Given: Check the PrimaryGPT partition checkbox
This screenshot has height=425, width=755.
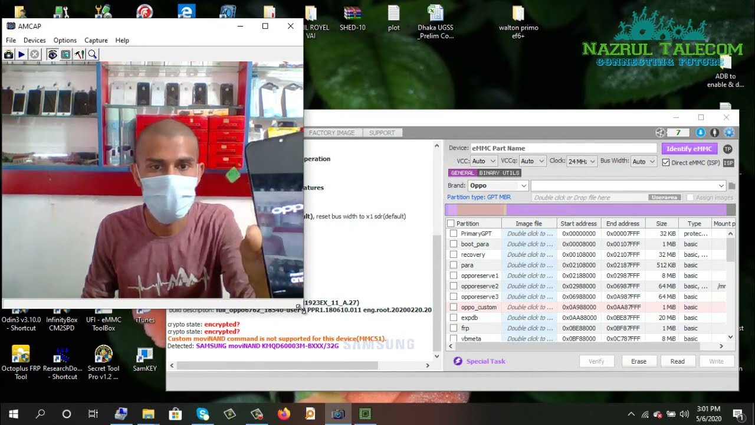Looking at the screenshot, I should (454, 234).
